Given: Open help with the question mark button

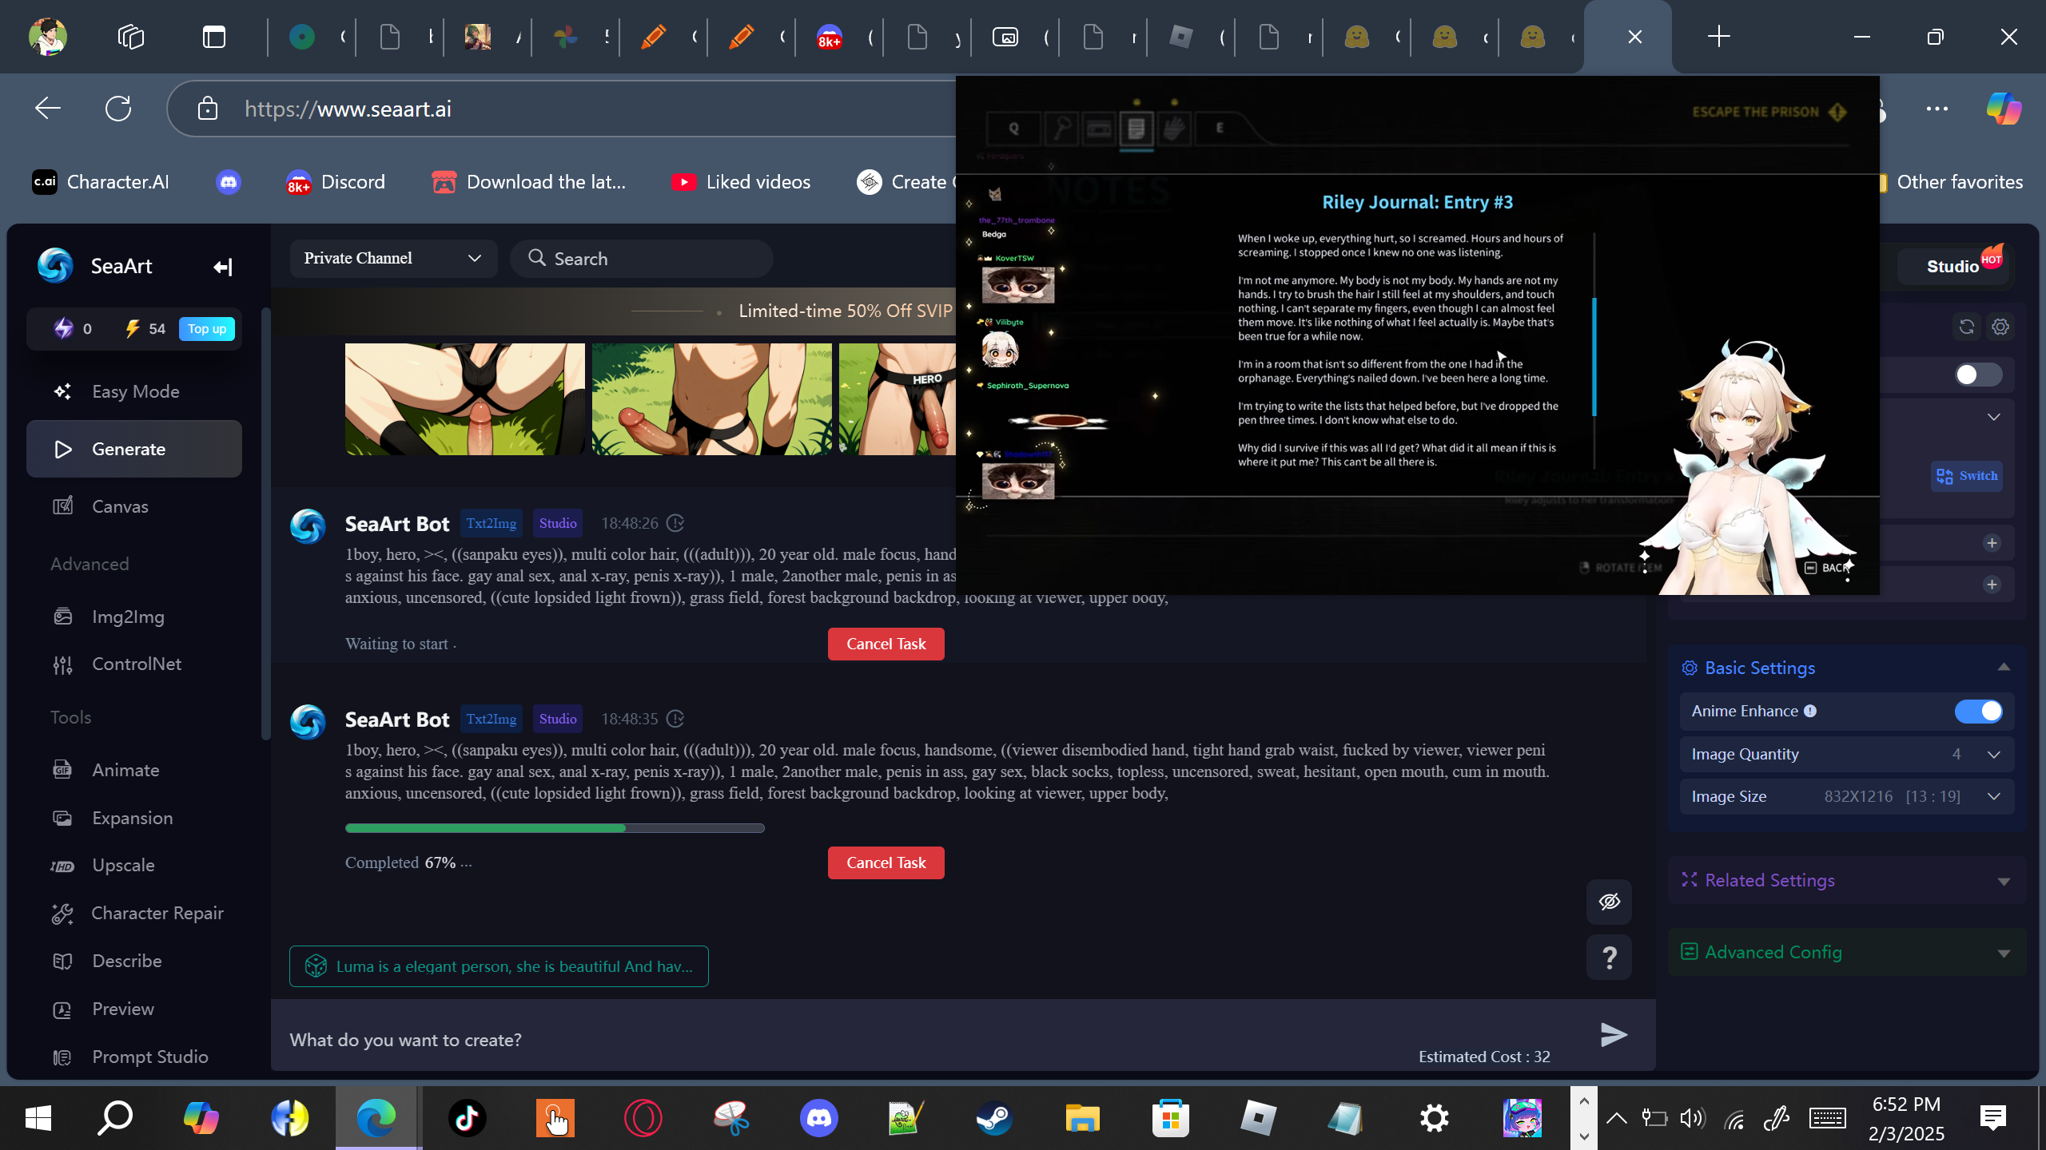Looking at the screenshot, I should tap(1610, 957).
